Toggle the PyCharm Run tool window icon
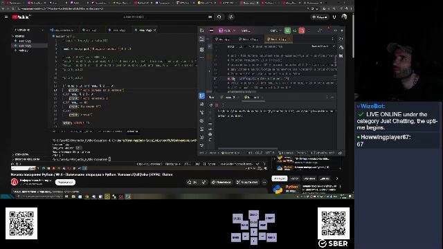The image size is (443, 249). point(201,96)
